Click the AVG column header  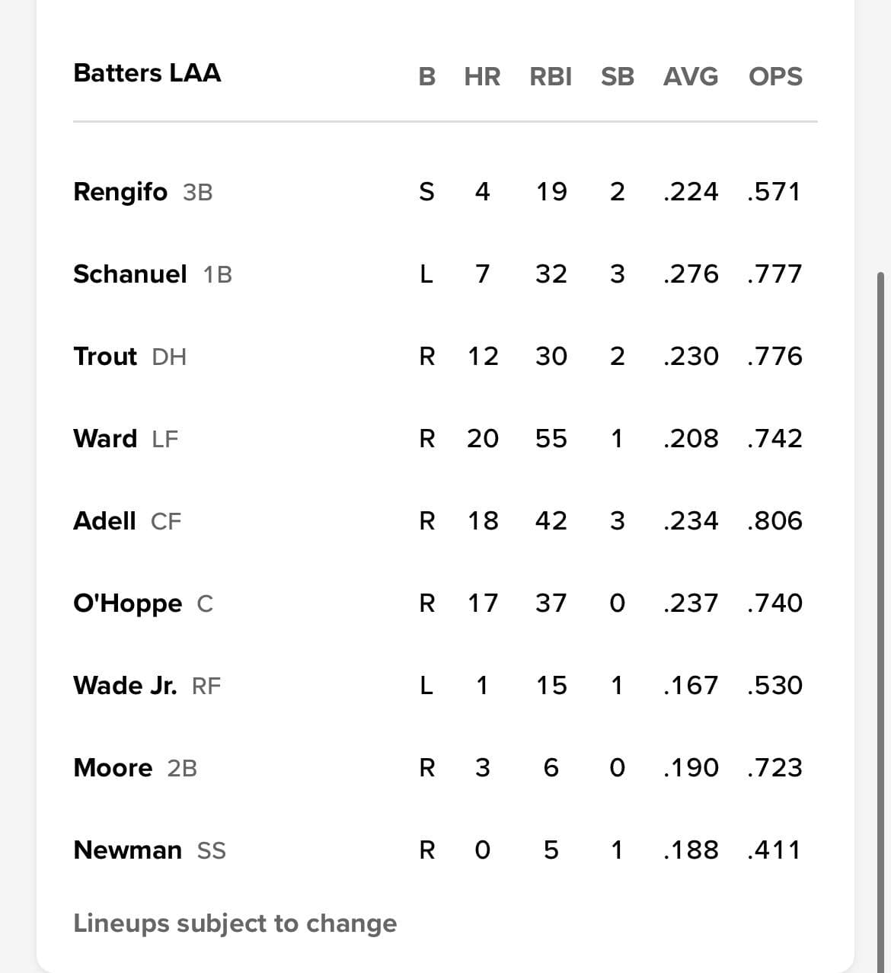point(690,76)
